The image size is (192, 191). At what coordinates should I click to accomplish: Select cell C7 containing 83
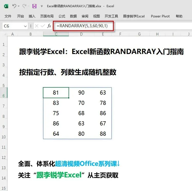tap(56, 103)
